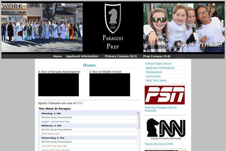Click the Work Hard banner photo
This screenshot has width=226, height=151.
[42, 28]
